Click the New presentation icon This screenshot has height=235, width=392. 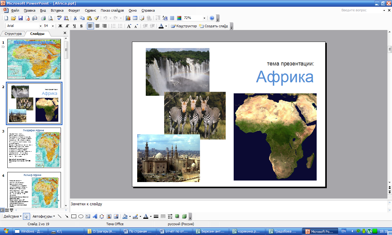(x=6, y=18)
